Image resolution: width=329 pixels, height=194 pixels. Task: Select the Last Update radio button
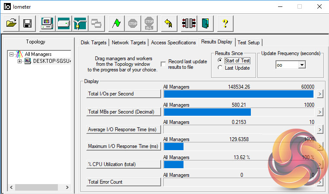click(220, 68)
